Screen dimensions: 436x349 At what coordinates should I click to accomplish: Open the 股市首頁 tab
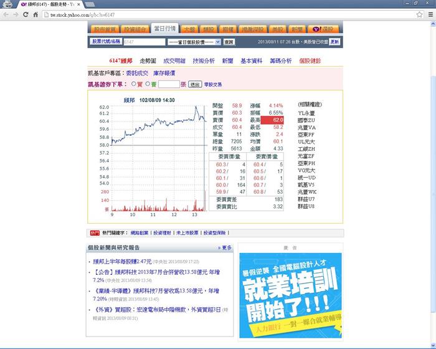104,29
